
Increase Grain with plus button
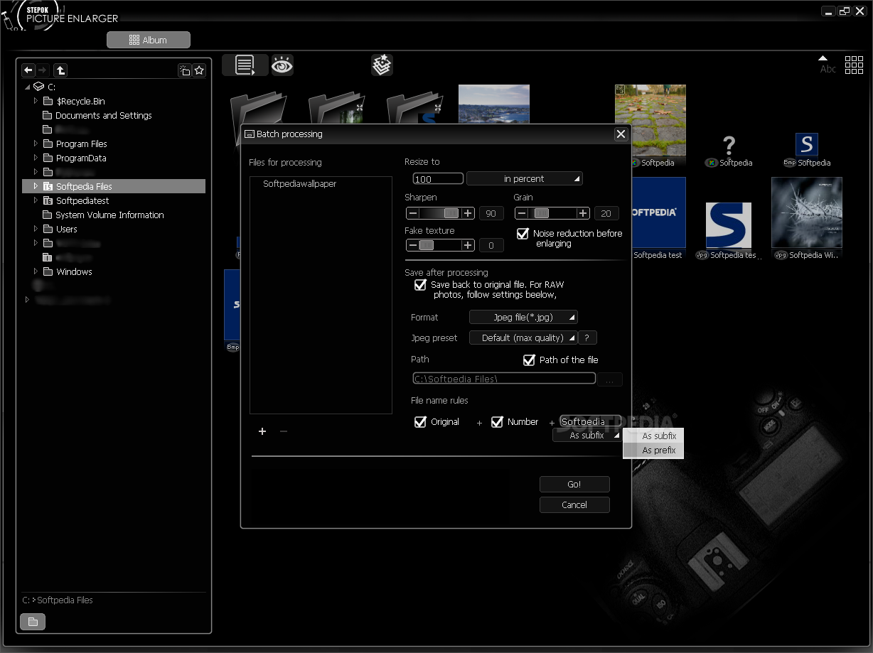583,213
